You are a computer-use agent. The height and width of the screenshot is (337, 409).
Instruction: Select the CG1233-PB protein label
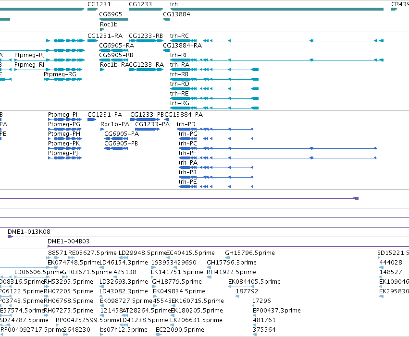pos(147,115)
